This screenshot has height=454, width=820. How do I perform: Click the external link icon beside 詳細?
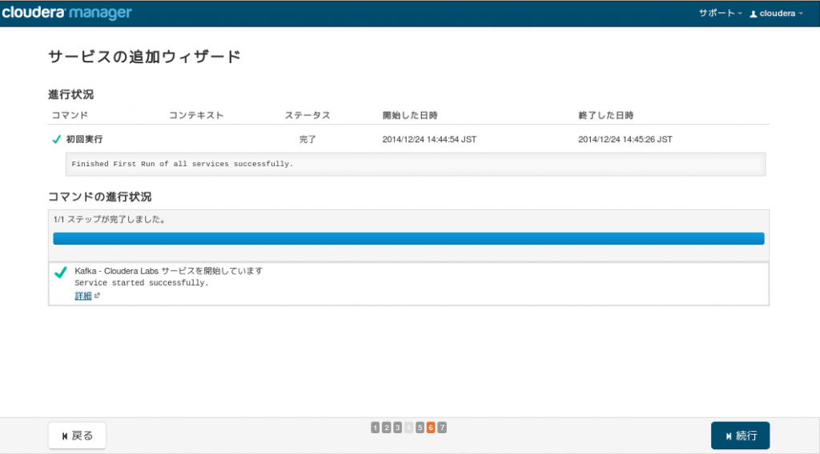pos(97,296)
